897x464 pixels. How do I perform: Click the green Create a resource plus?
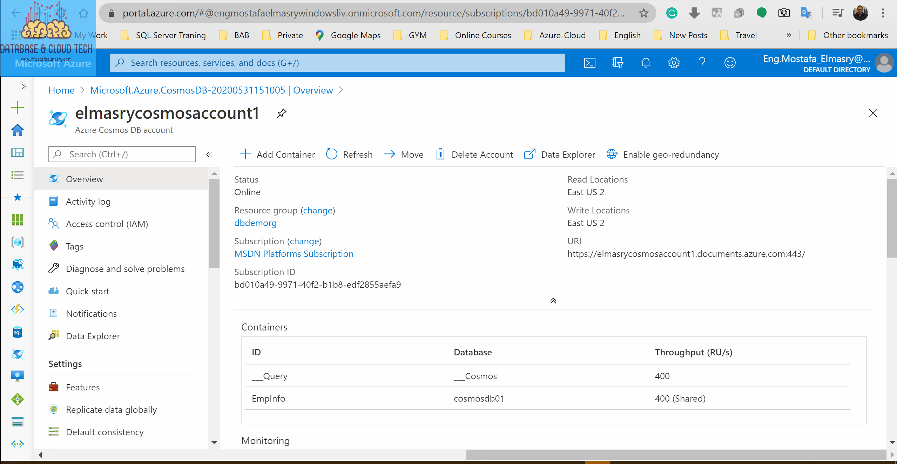pyautogui.click(x=17, y=108)
